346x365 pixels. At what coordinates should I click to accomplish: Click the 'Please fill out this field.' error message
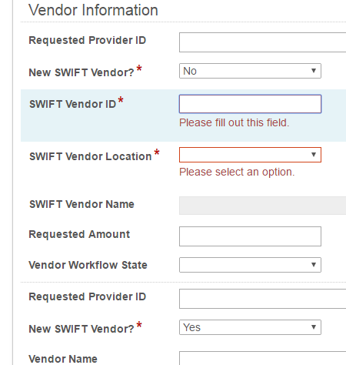coord(235,122)
